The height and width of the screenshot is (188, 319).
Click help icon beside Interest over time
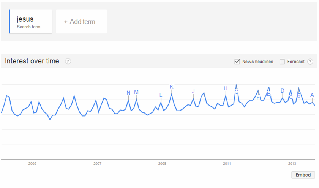(68, 61)
